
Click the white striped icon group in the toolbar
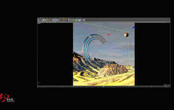coord(55,20)
